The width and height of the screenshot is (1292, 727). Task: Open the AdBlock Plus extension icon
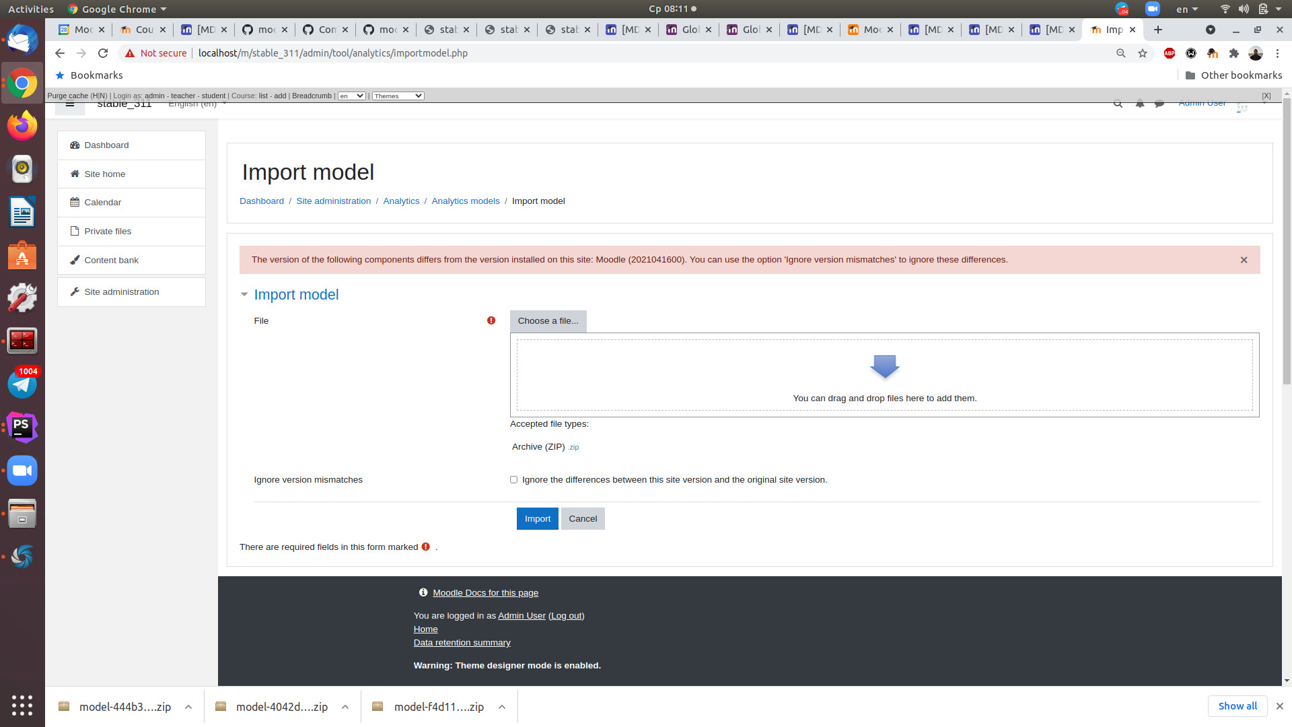1170,53
